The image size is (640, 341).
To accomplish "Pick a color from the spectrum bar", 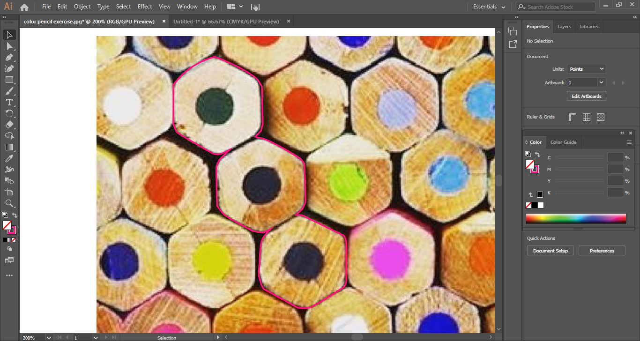I will [x=576, y=219].
